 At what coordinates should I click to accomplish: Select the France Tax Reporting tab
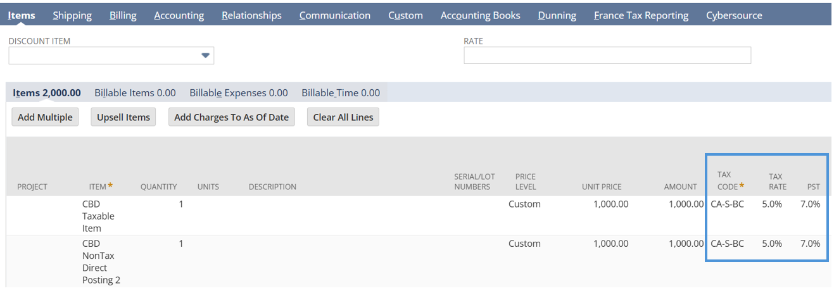(x=641, y=15)
